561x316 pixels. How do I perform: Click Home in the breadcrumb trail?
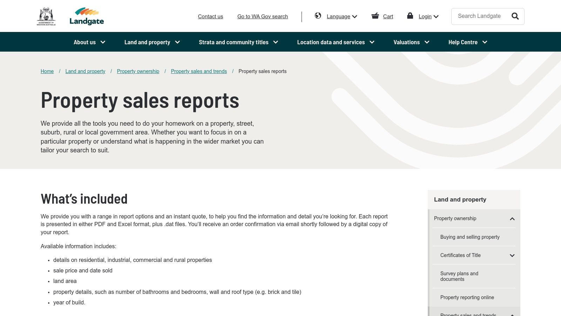[x=47, y=71]
